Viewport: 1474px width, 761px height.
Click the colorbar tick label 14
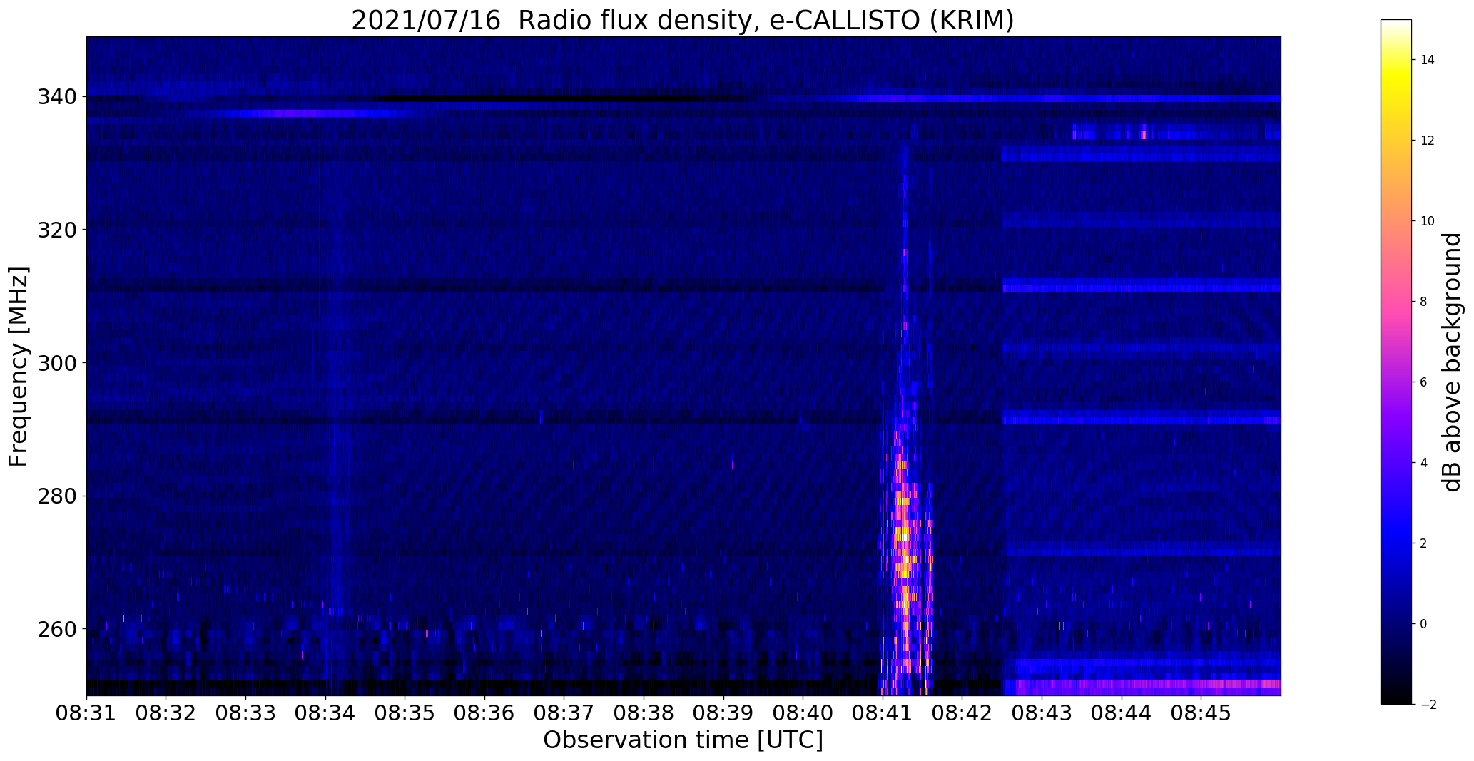(1428, 60)
